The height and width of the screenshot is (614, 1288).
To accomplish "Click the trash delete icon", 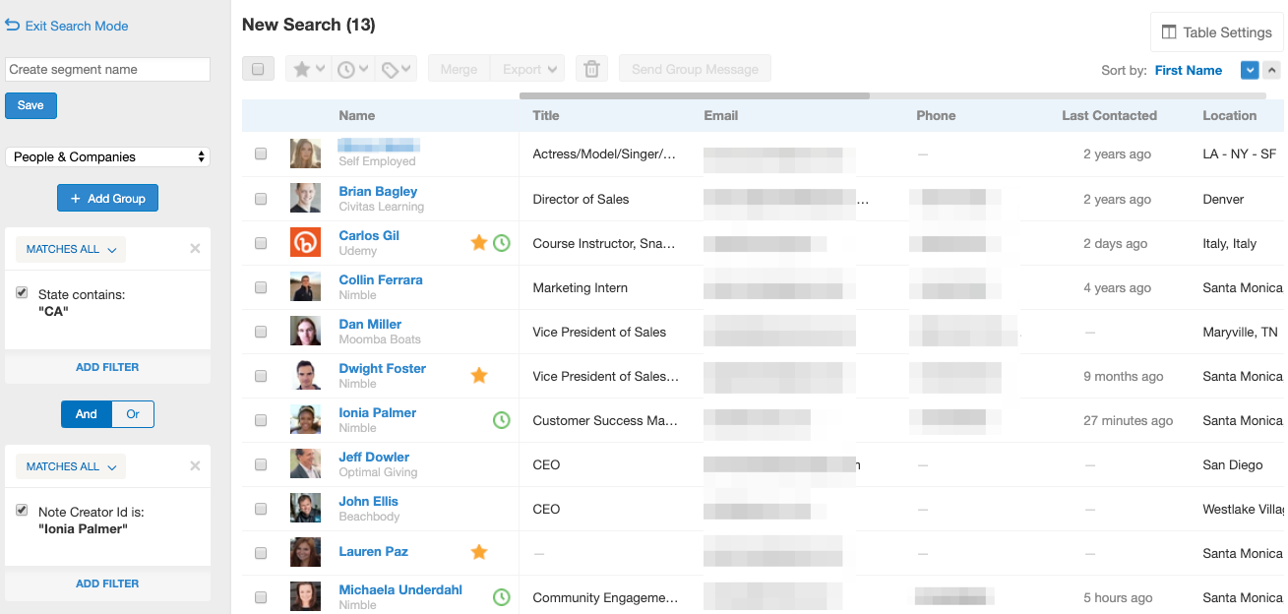I will [591, 68].
